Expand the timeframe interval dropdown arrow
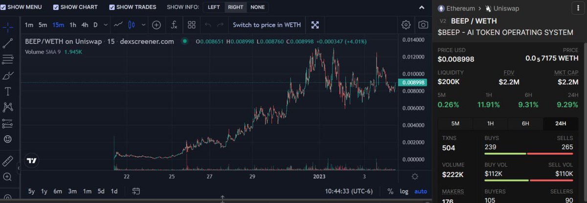Image resolution: width=587 pixels, height=203 pixels. (x=106, y=24)
